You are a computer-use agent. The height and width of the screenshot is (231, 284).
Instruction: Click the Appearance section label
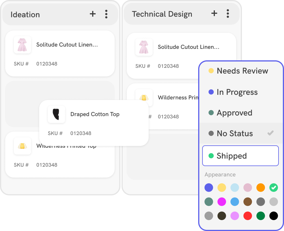(220, 175)
